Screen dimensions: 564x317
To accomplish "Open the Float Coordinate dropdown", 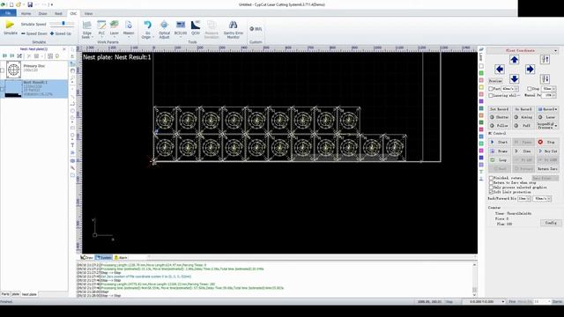I will [x=555, y=51].
